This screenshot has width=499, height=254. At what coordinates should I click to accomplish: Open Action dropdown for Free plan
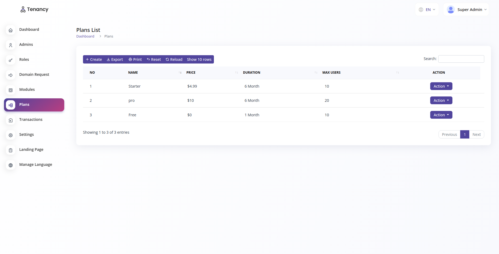(x=441, y=115)
